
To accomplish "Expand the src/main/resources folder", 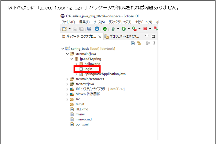I will 67,79.
